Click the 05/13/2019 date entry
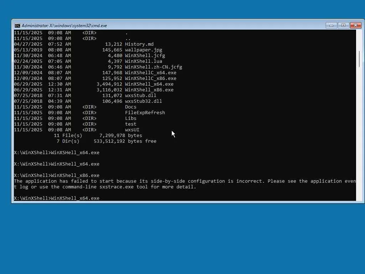 pyautogui.click(x=28, y=50)
